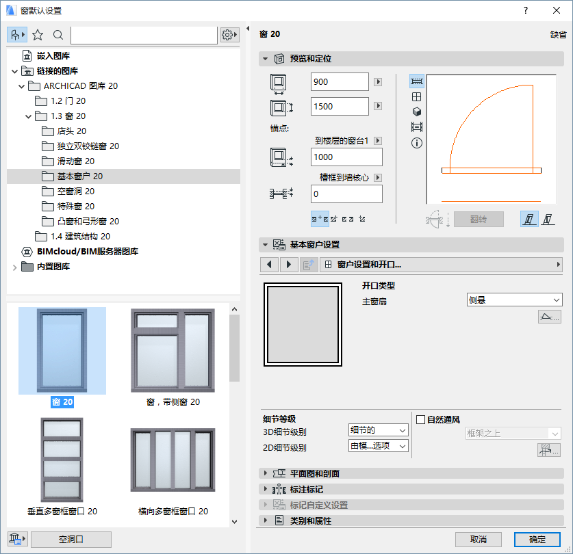This screenshot has height=554, width=573.
Task: Click the 空洞口 button at bottom left
Action: pyautogui.click(x=71, y=540)
